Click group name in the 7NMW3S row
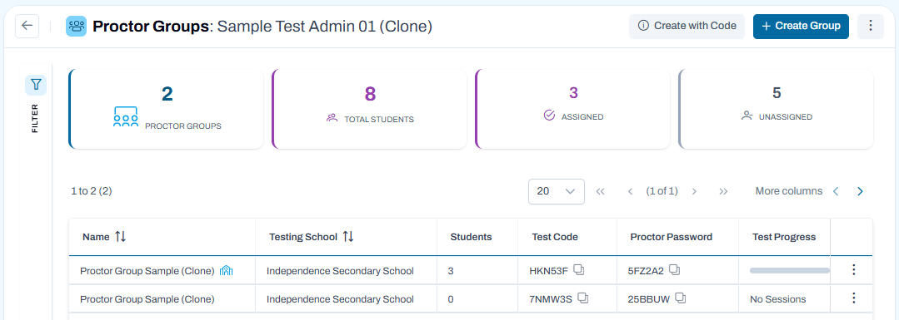The width and height of the screenshot is (899, 320). pos(147,299)
